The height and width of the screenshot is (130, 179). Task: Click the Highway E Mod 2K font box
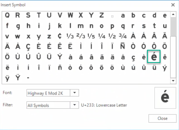point(48,93)
